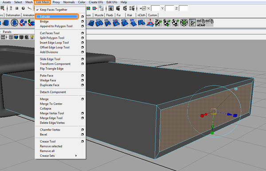Click the triangulated face shelf icon
266x171 pixels.
pos(125,23)
